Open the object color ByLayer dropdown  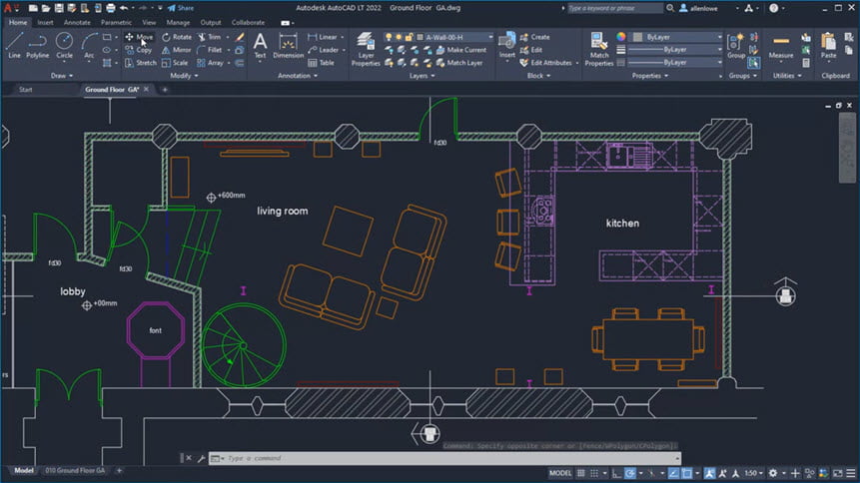coord(677,37)
